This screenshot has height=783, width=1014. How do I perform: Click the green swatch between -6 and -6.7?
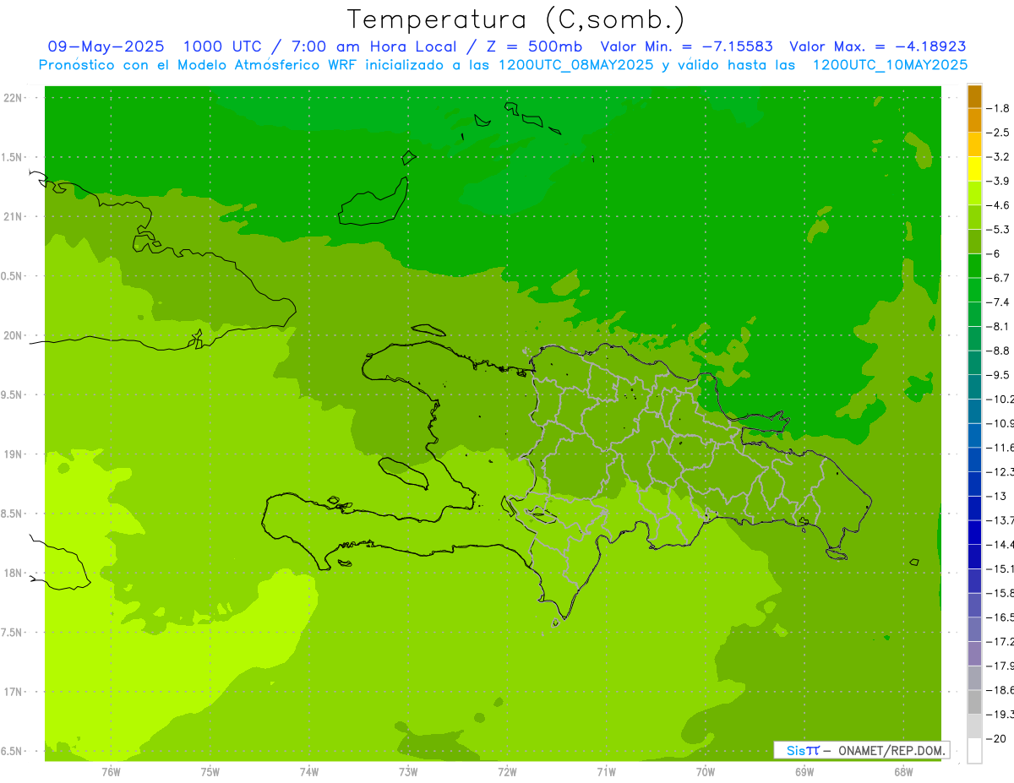tap(974, 265)
